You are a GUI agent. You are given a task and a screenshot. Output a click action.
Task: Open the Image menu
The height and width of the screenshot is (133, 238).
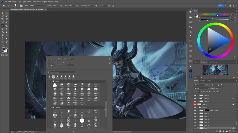[x=14, y=2]
